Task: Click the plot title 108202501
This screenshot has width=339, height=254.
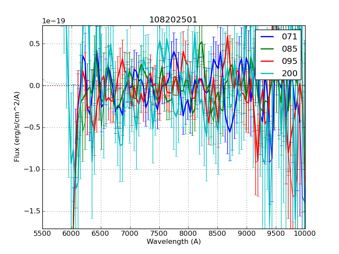Action: (x=173, y=20)
